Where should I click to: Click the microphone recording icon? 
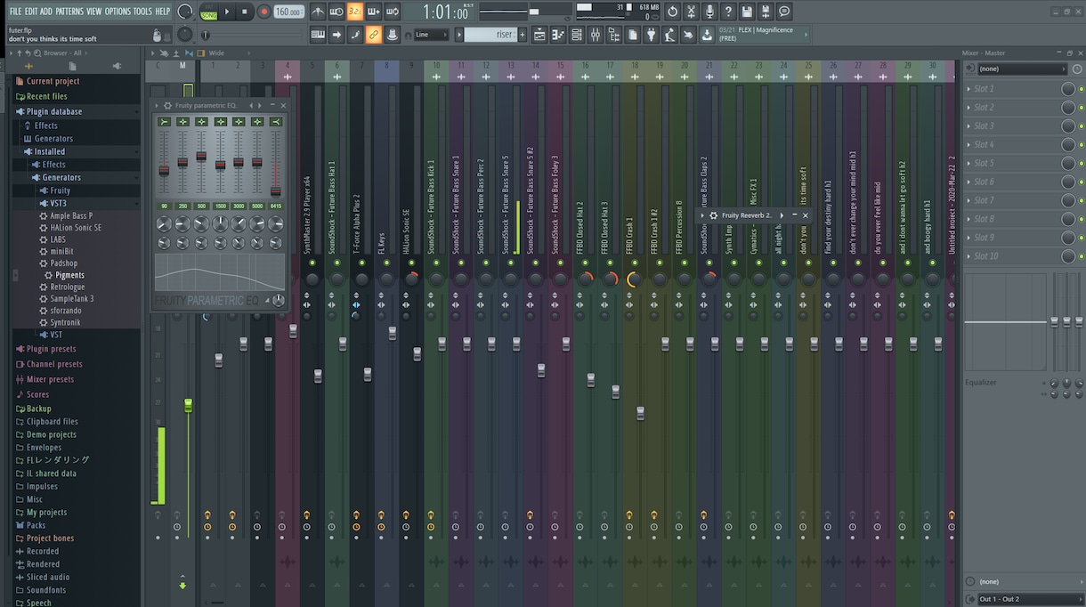[709, 12]
